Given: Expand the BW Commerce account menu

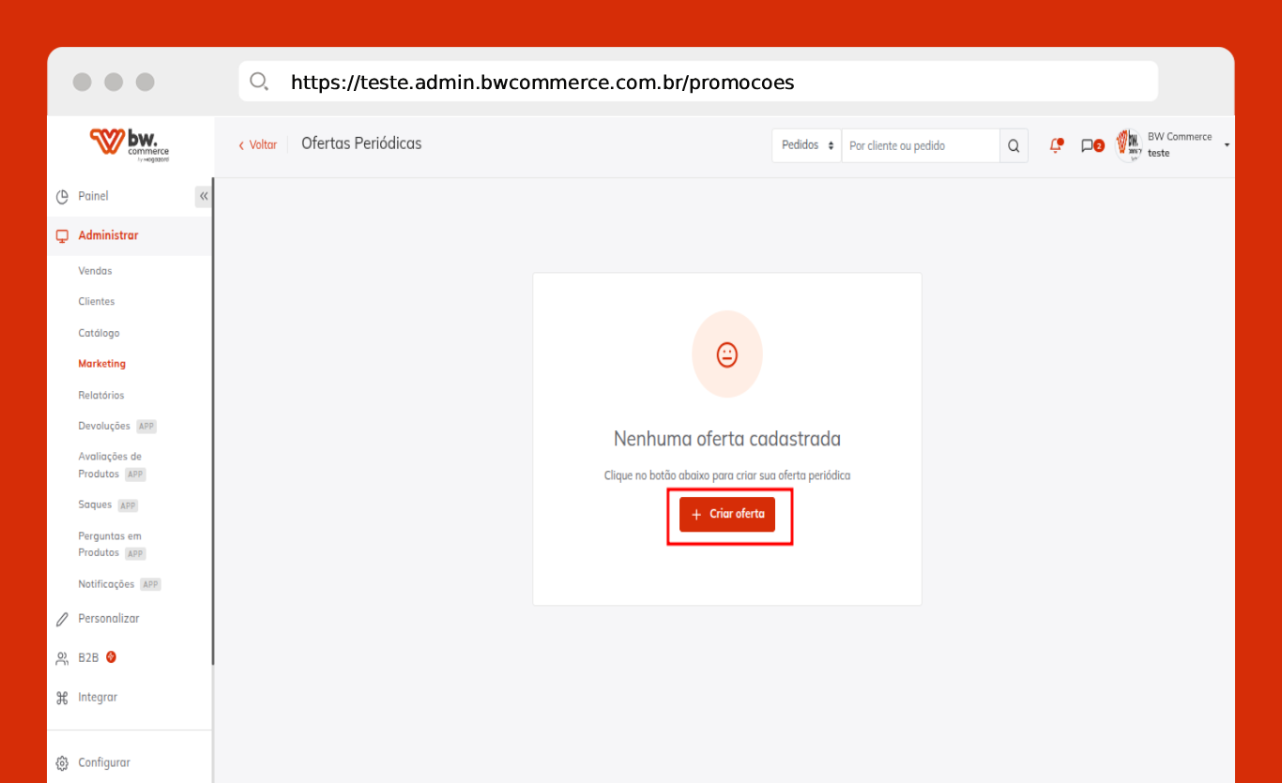Looking at the screenshot, I should coord(1227,145).
